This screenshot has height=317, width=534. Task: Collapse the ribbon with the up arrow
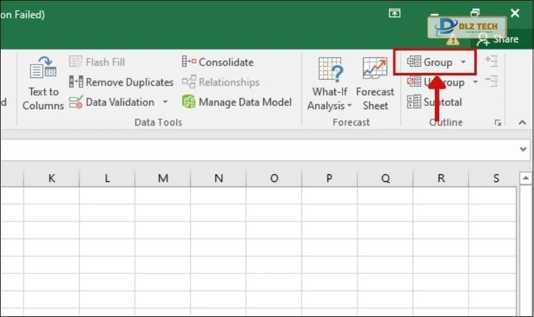coord(523,122)
